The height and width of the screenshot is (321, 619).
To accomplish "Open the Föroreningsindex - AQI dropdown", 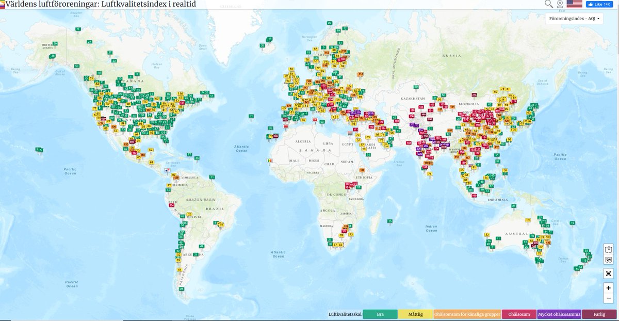I will pos(574,19).
